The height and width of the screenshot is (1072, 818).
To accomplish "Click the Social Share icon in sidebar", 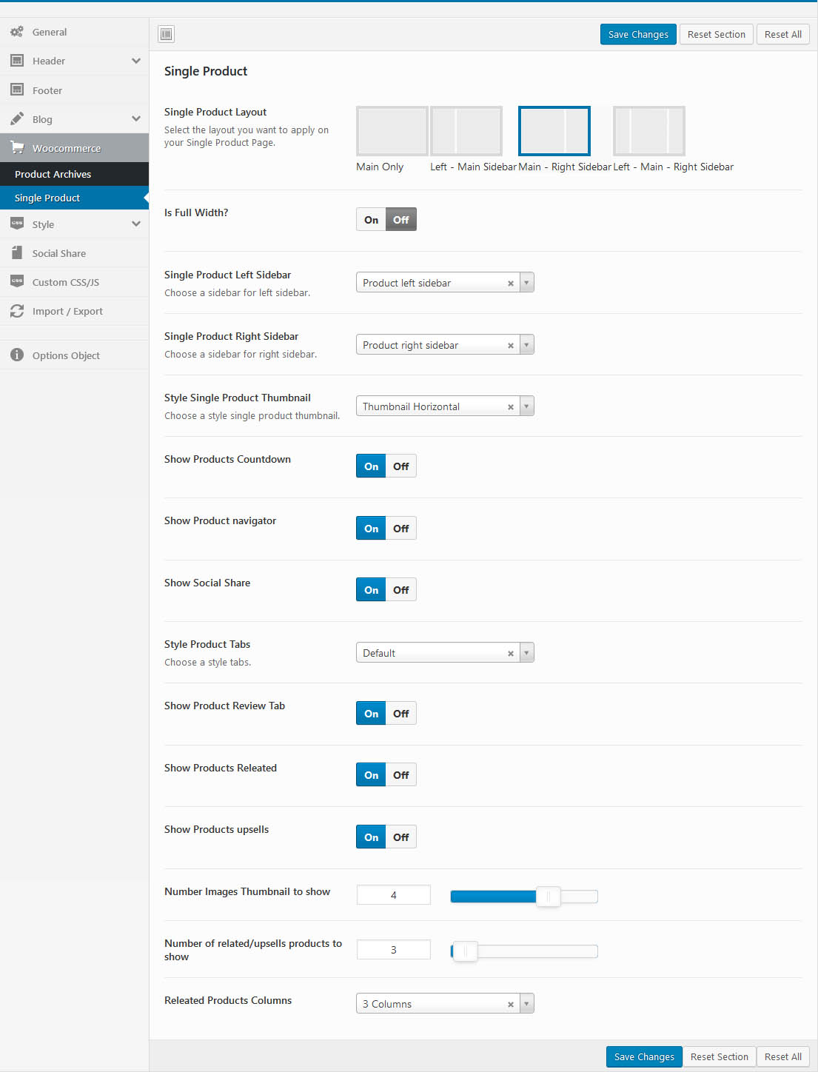I will (x=17, y=253).
